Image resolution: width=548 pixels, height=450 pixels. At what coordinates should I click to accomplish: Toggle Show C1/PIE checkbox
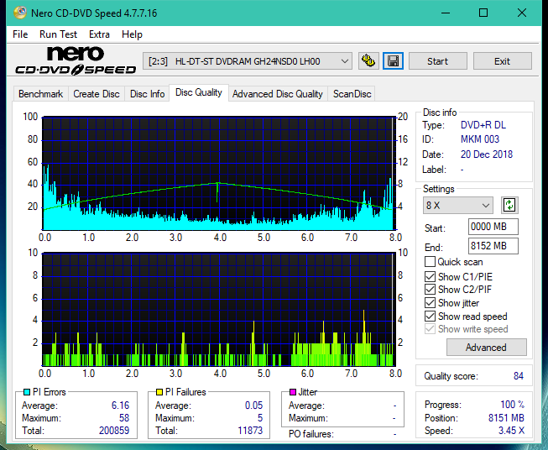coord(430,276)
